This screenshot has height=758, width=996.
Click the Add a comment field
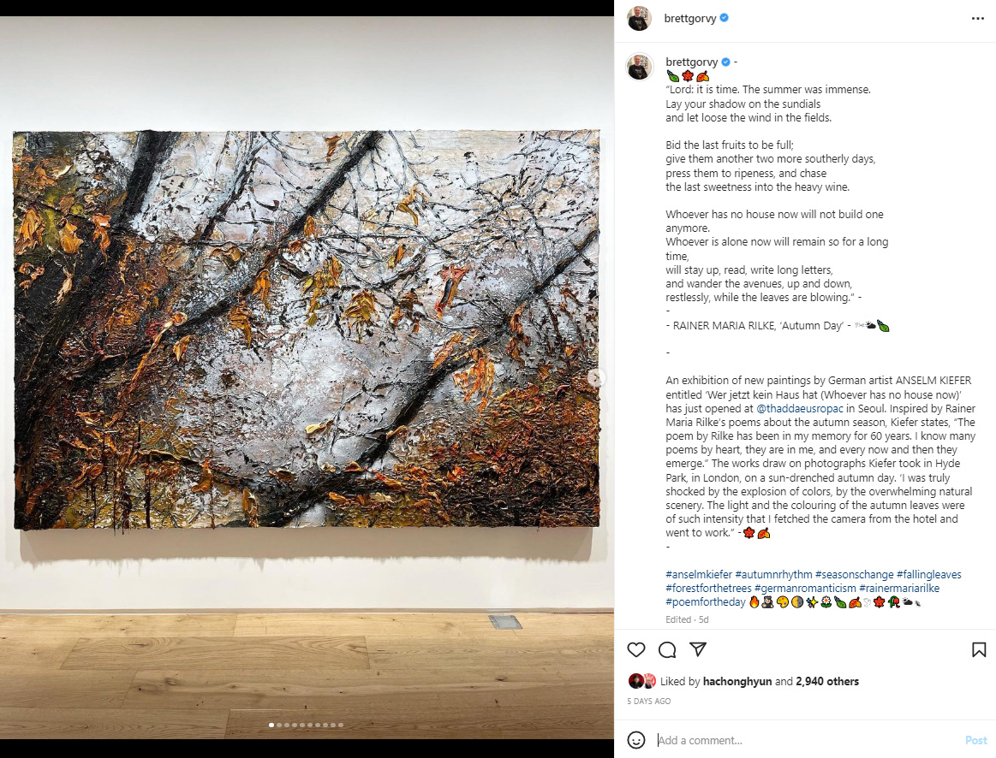pos(807,740)
